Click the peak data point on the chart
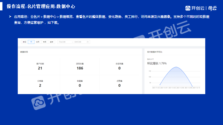Screen dimensions: 223x125 (x=176, y=67)
